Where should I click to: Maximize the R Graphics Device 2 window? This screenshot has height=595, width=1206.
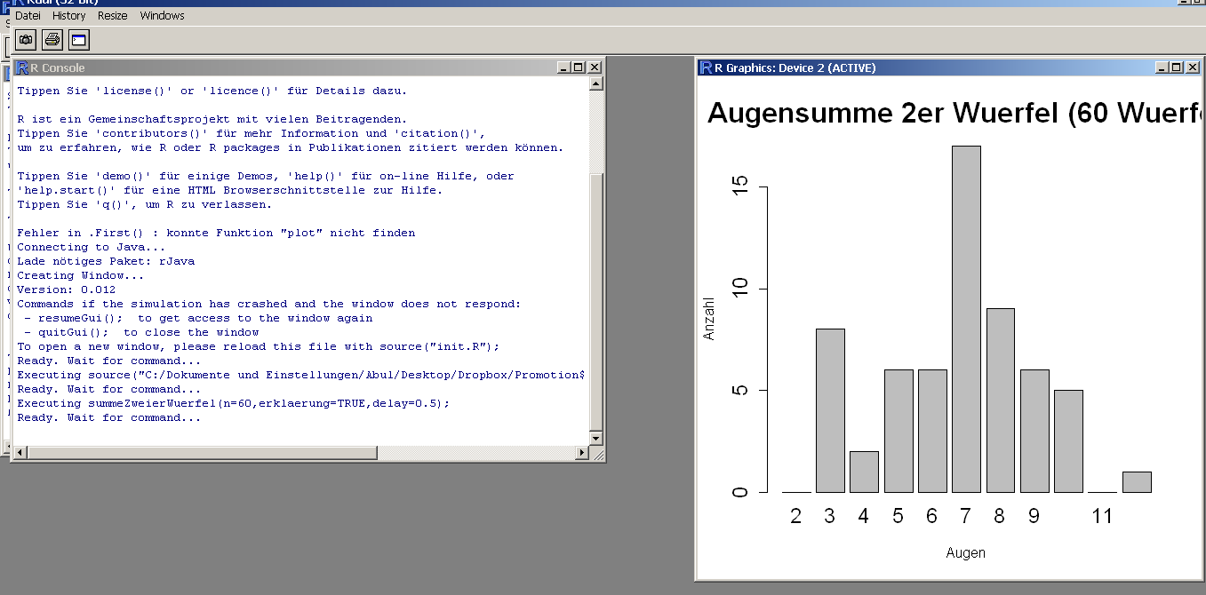pos(1177,67)
